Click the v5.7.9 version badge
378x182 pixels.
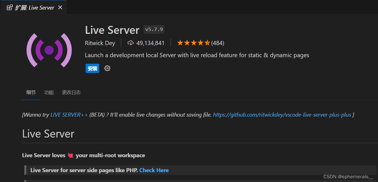[154, 30]
